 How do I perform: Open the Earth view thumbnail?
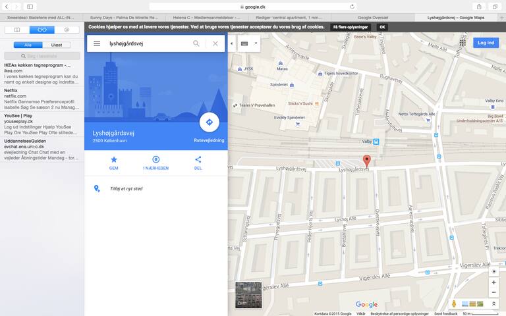[248, 295]
